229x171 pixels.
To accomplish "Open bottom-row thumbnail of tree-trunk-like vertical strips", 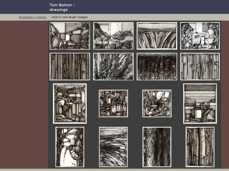I will pyautogui.click(x=200, y=147).
